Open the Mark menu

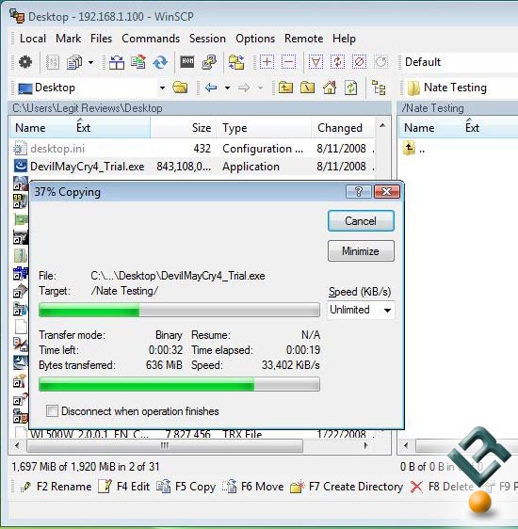[68, 39]
